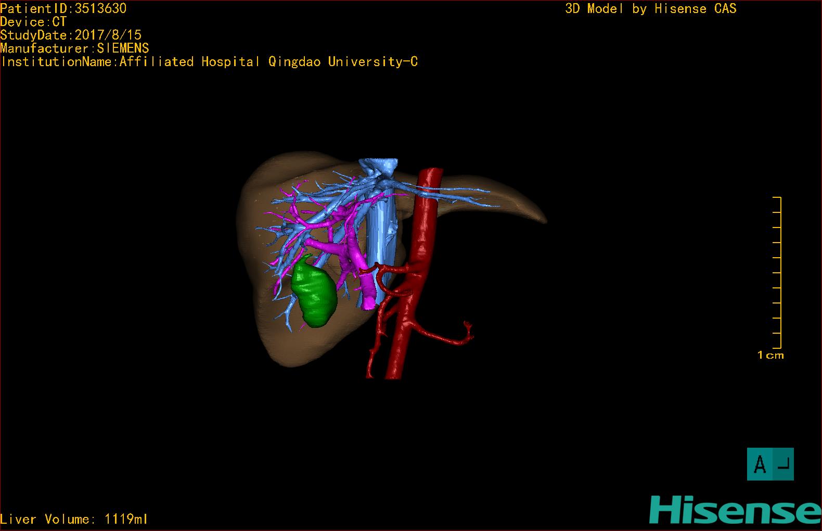
Task: Click the Device:CT label
Action: pyautogui.click(x=33, y=22)
